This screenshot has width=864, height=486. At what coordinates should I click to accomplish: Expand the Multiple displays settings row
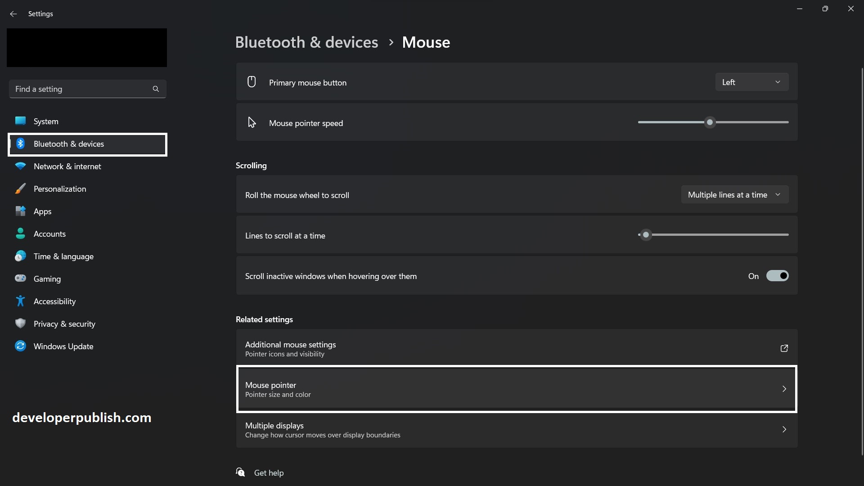tap(515, 430)
